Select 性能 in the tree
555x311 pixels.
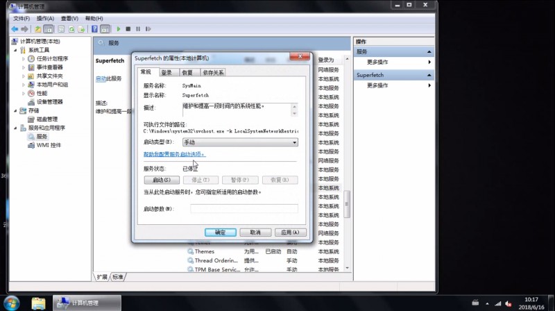[x=42, y=93]
